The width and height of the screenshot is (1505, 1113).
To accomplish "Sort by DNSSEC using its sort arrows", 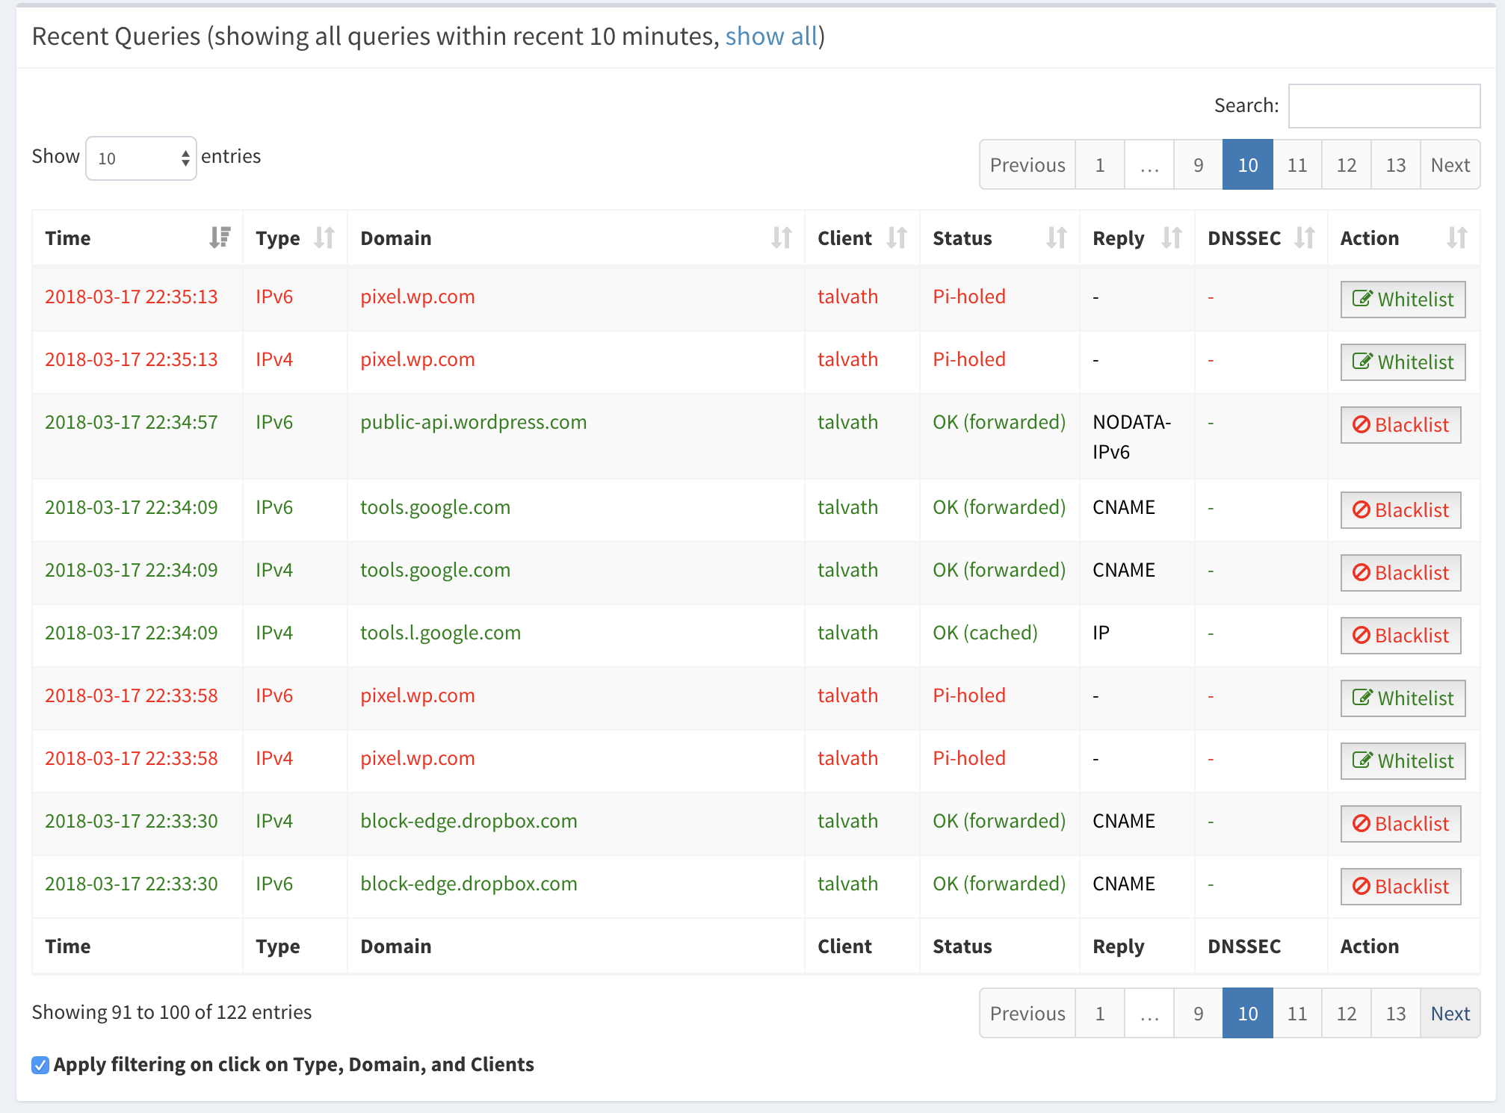I will coord(1305,238).
